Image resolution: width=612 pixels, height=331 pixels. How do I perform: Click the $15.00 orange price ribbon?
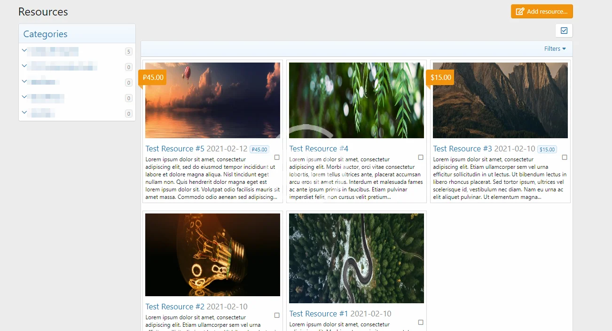coord(440,78)
